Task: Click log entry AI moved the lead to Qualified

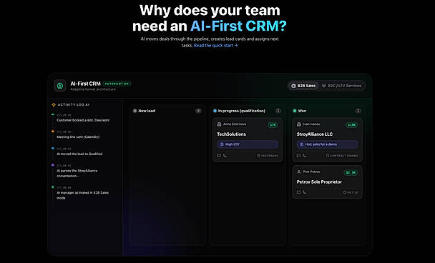Action: [79, 154]
